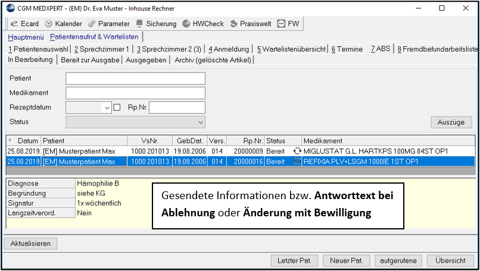Click the CGM application logo icon

click(x=10, y=8)
